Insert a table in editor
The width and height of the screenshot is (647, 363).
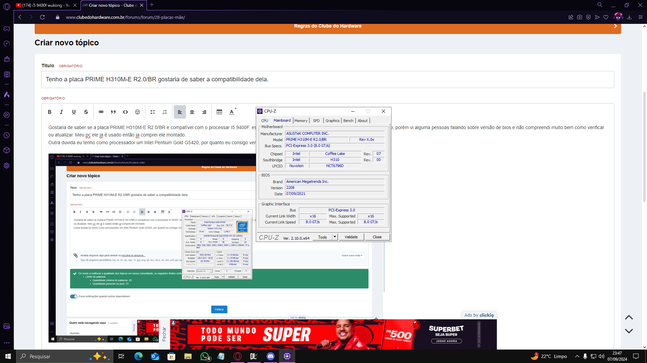click(x=219, y=112)
